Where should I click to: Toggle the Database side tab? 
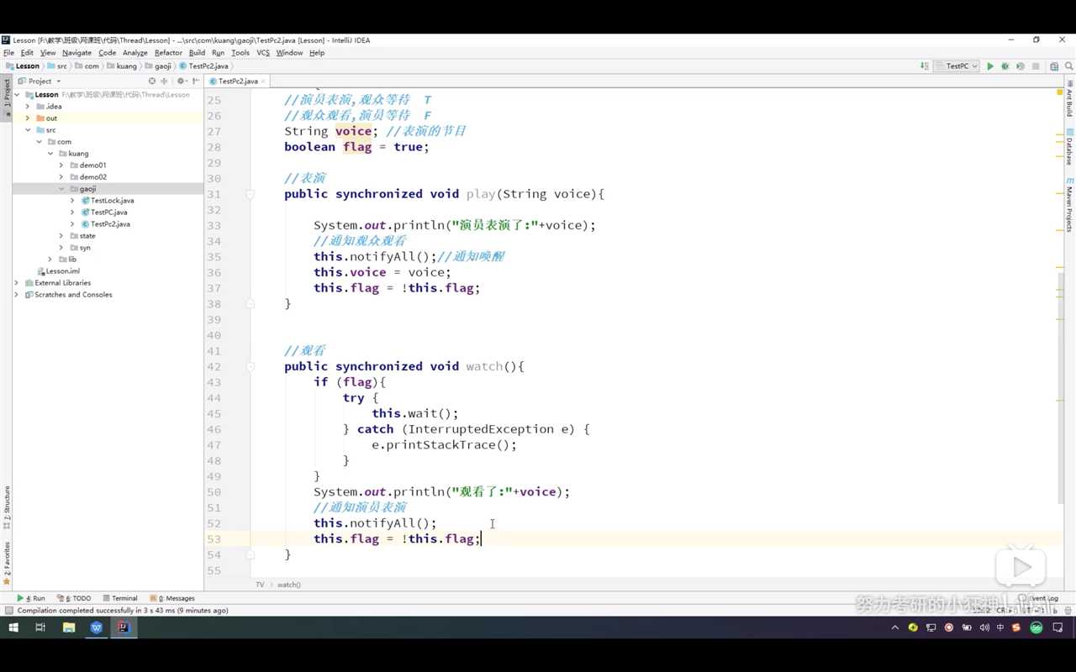coord(1069,148)
